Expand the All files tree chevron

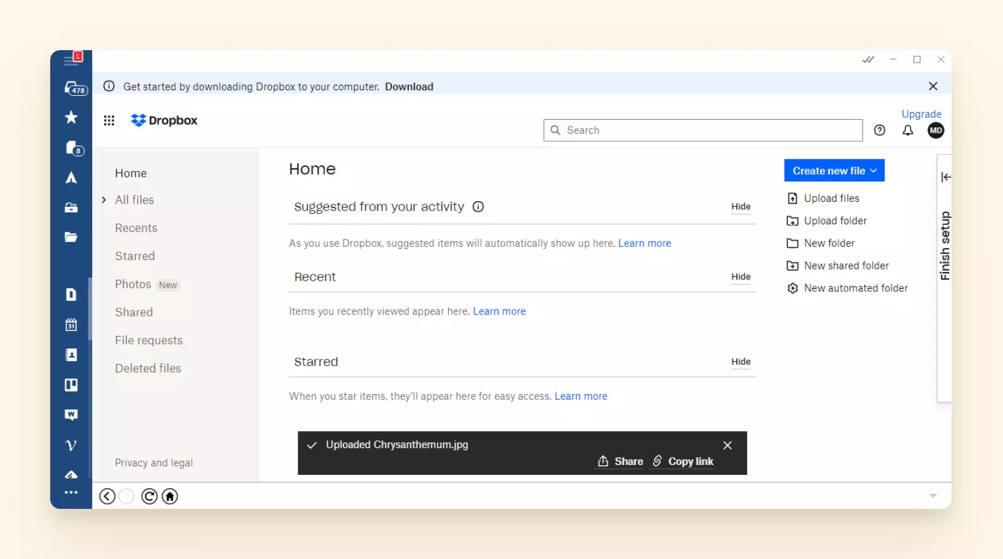click(104, 200)
